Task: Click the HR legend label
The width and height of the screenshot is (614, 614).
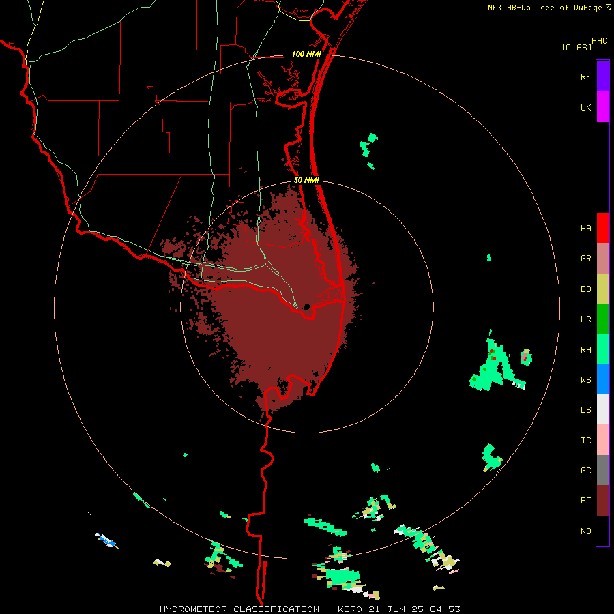Action: pyautogui.click(x=585, y=319)
